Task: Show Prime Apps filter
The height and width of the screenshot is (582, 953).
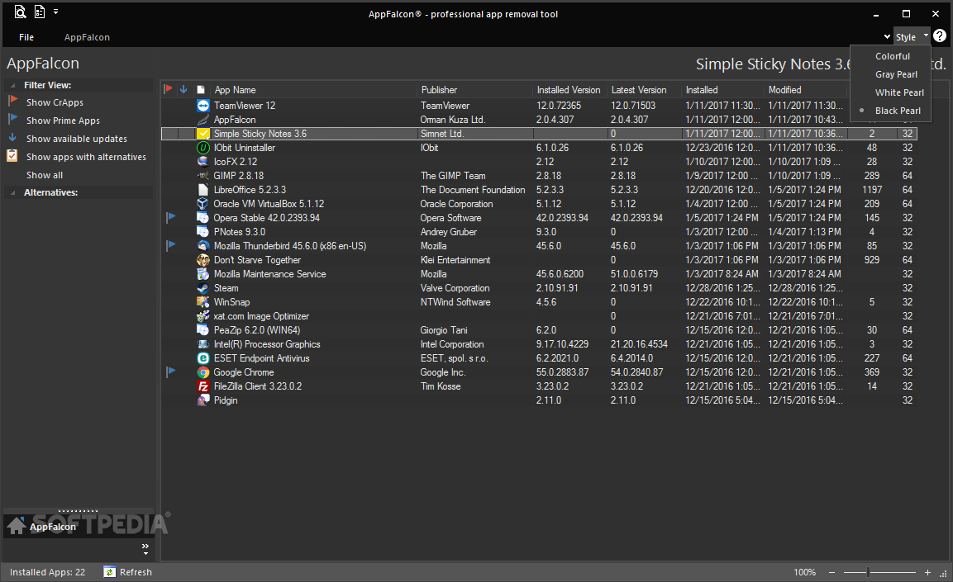Action: pos(63,121)
